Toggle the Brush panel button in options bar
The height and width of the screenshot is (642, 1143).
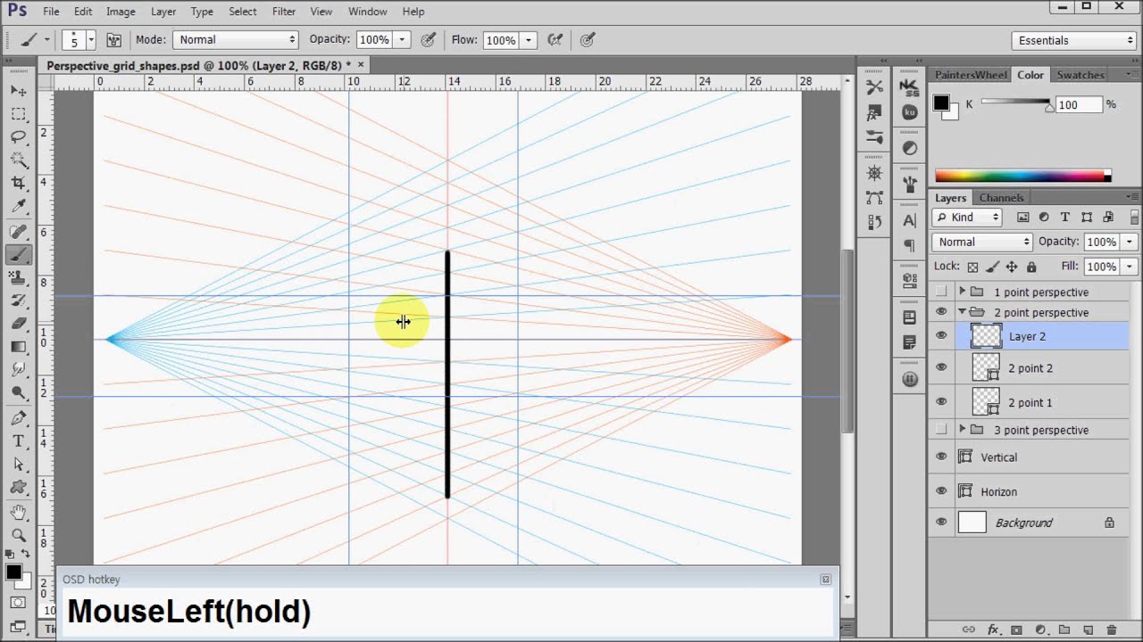click(113, 40)
